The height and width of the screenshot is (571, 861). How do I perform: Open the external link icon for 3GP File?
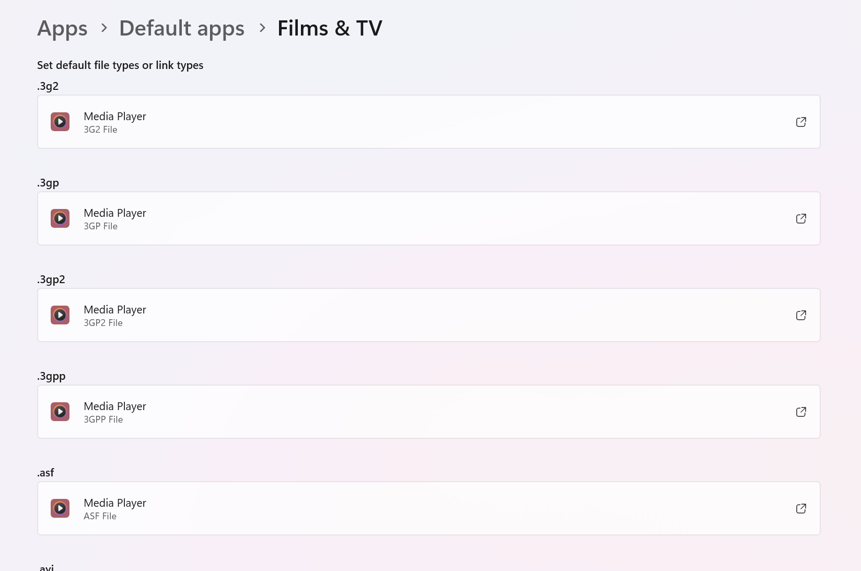tap(801, 218)
